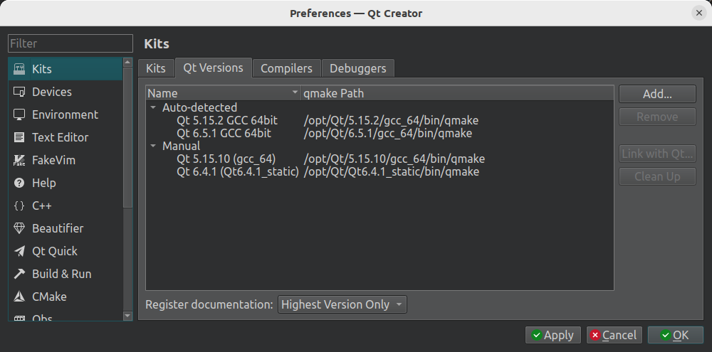Click path /opt/Qt/Qt6.4.1_static/bin/qmake

[392, 172]
